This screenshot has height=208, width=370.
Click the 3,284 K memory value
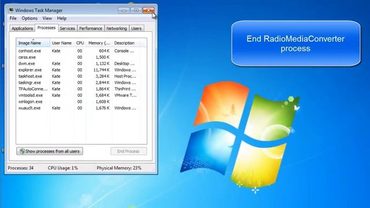tap(103, 76)
